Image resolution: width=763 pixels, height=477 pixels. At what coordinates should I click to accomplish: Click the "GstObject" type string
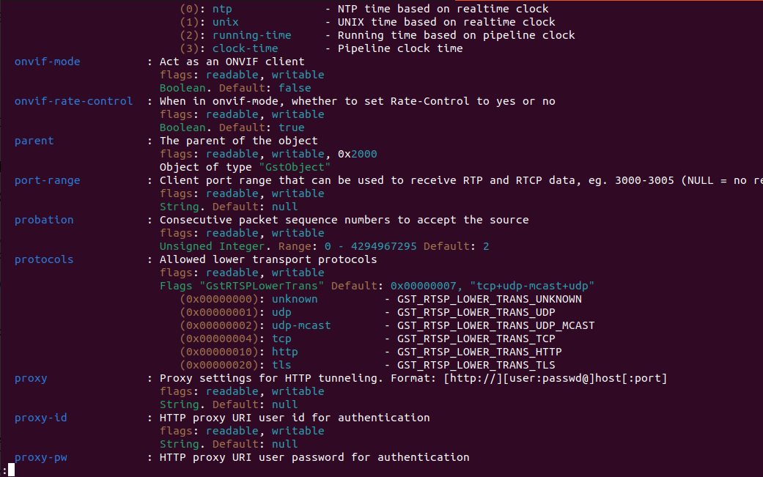tap(295, 167)
